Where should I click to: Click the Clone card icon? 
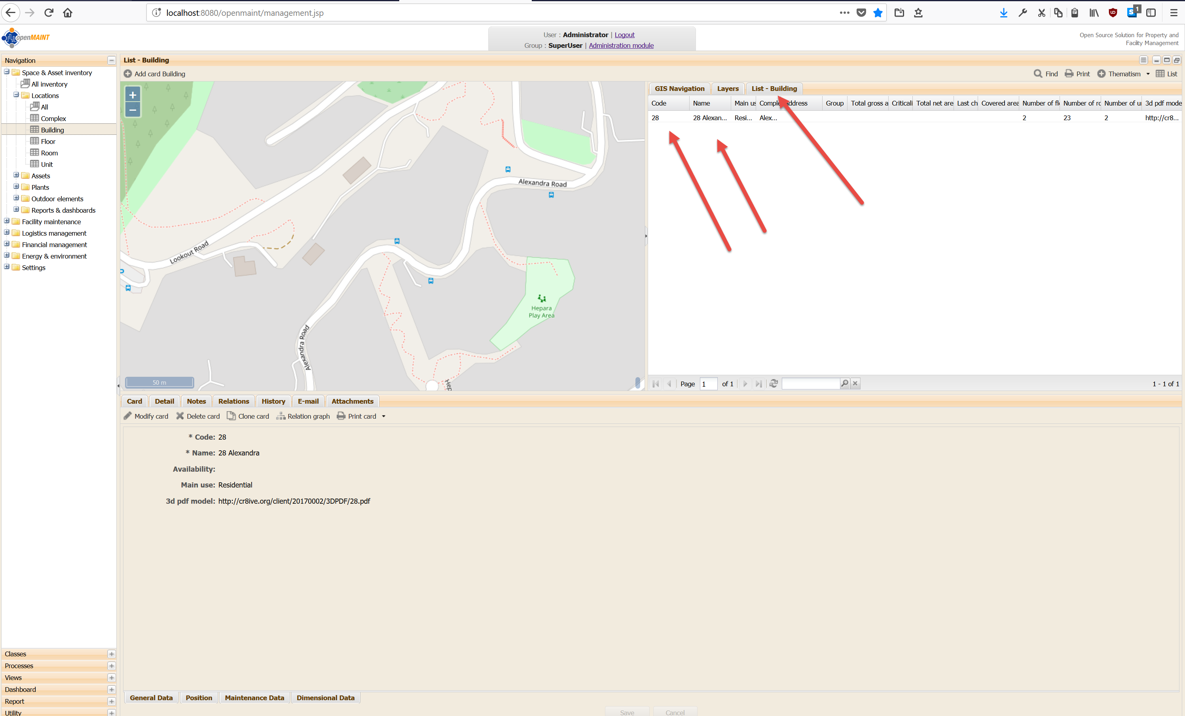point(231,416)
